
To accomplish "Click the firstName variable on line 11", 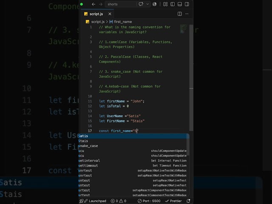I will click(x=116, y=101).
